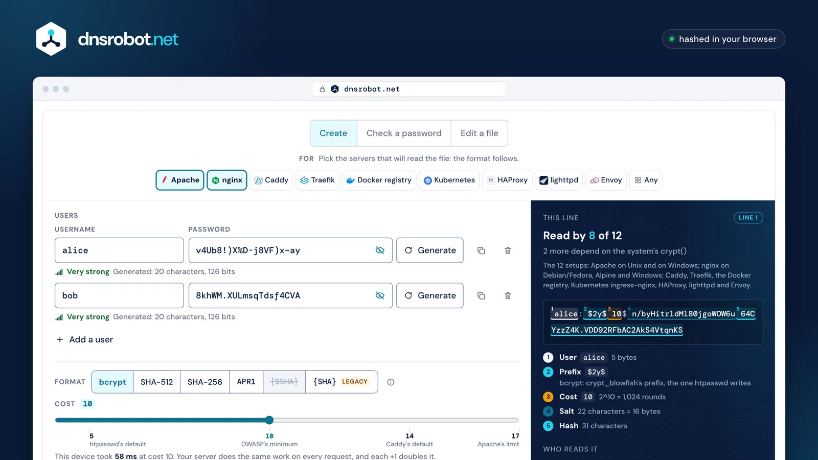
Task: Delete the bob user row
Action: click(508, 295)
